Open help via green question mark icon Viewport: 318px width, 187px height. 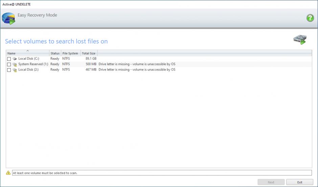click(310, 18)
